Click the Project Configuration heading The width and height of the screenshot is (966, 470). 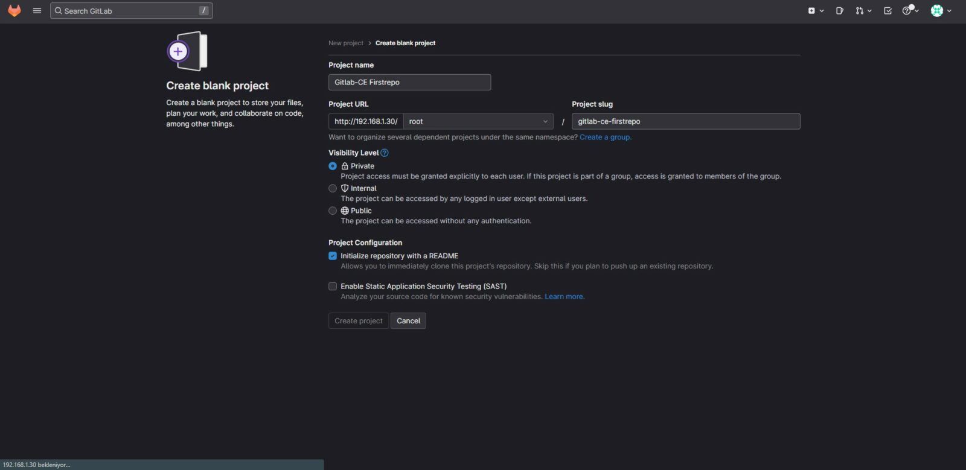[x=365, y=243]
